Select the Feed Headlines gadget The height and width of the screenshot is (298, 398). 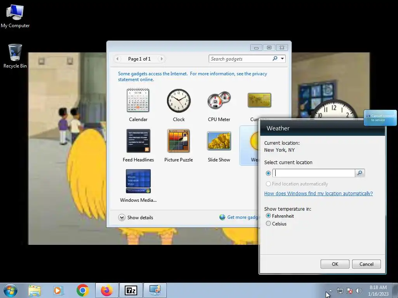138,141
